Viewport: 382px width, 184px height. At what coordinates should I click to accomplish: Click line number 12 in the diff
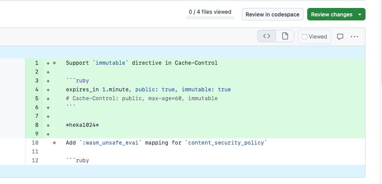tap(35, 161)
